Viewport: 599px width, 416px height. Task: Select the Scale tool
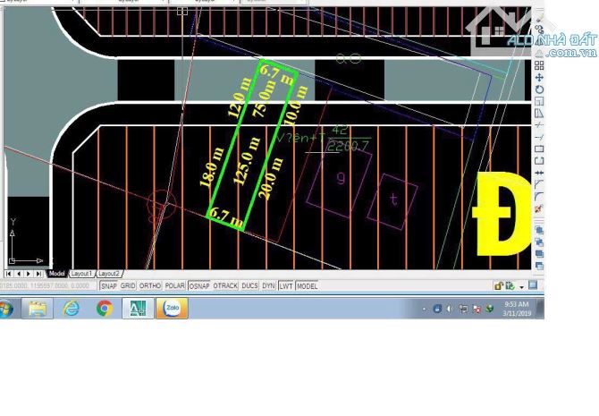[539, 101]
